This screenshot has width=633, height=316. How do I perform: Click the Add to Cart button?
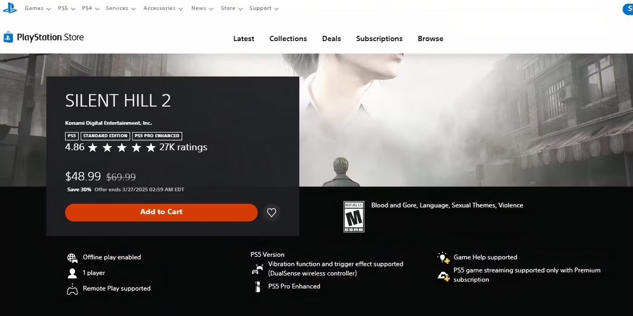pyautogui.click(x=161, y=212)
